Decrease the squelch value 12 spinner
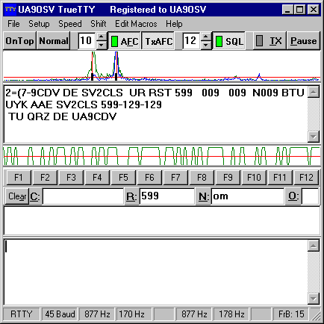 point(205,45)
